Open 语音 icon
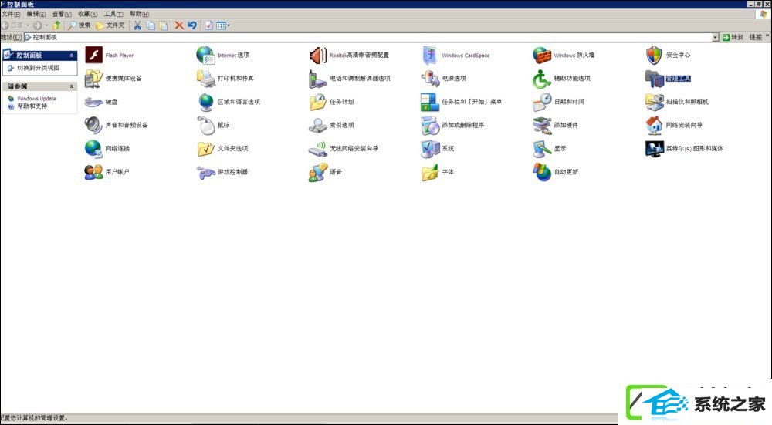 click(x=318, y=172)
